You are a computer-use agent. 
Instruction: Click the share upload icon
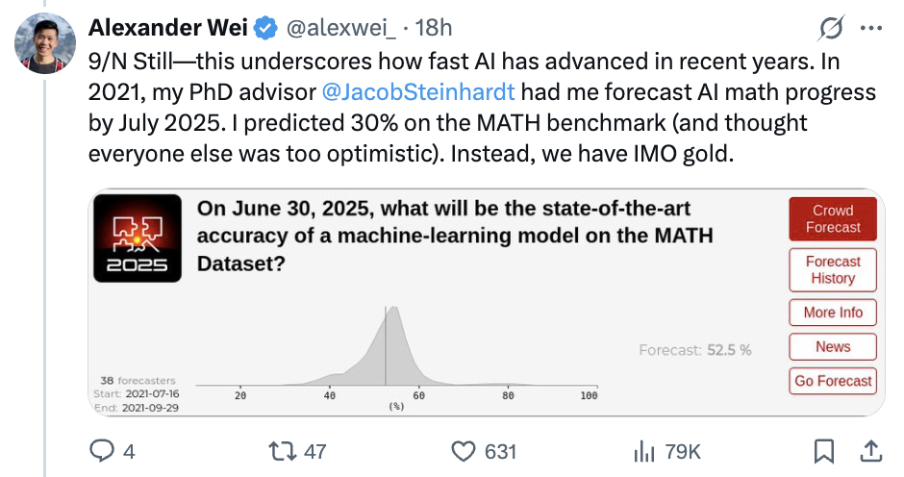click(869, 450)
